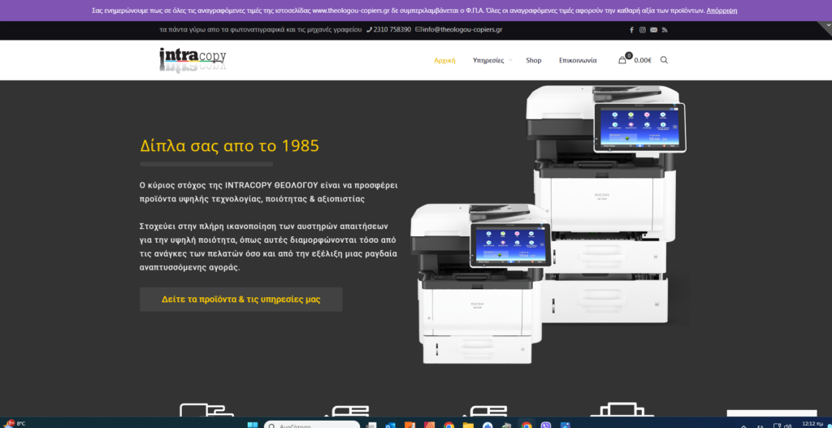Open the Facebook page icon
The height and width of the screenshot is (428, 832).
click(x=631, y=30)
